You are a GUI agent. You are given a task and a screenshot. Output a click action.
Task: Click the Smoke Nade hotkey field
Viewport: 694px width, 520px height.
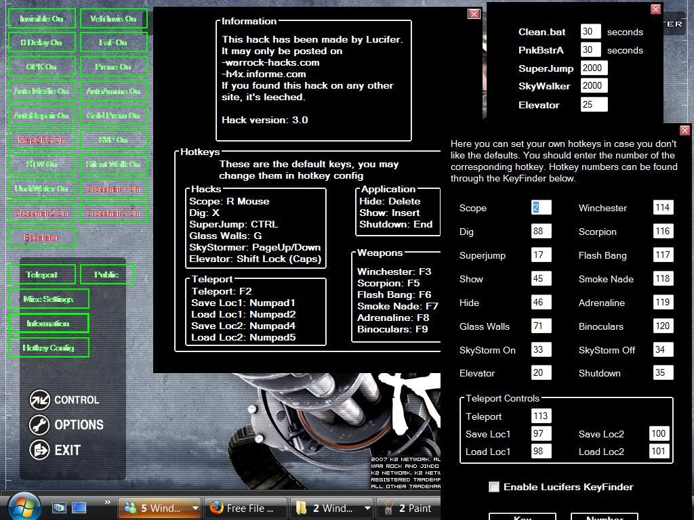point(663,278)
